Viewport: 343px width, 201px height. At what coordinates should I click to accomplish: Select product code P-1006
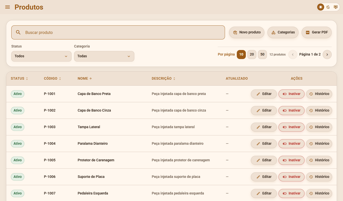coord(50,177)
